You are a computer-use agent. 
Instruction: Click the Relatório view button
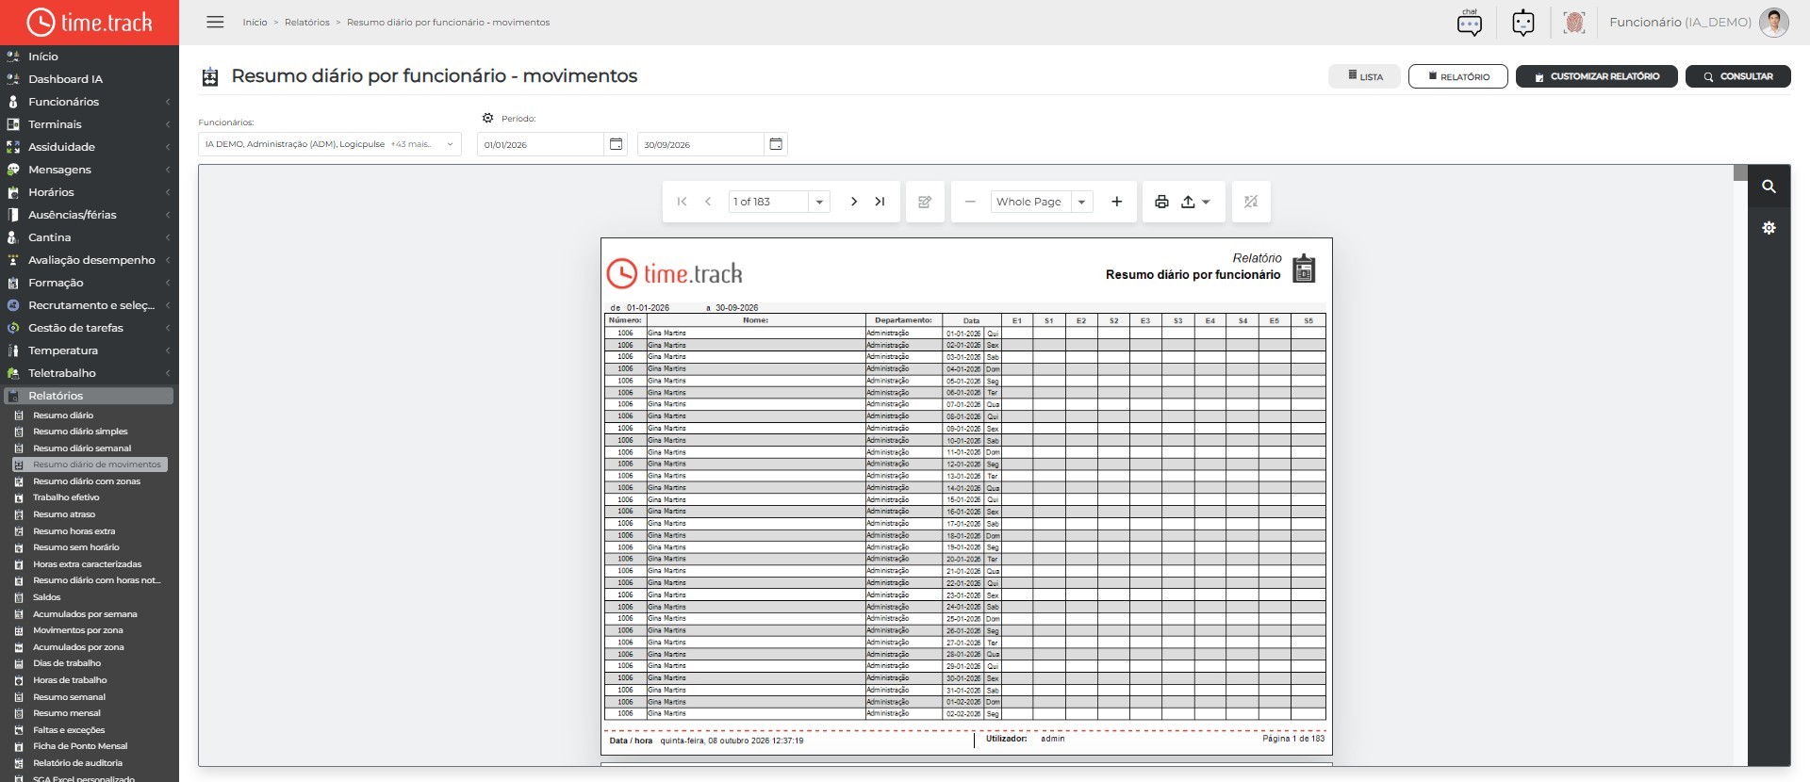point(1457,76)
